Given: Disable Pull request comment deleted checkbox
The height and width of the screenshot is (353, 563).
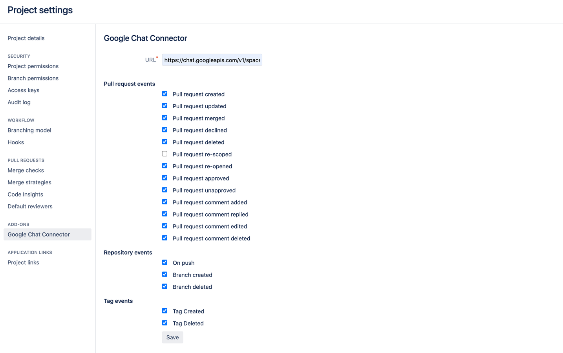Looking at the screenshot, I should tap(165, 238).
